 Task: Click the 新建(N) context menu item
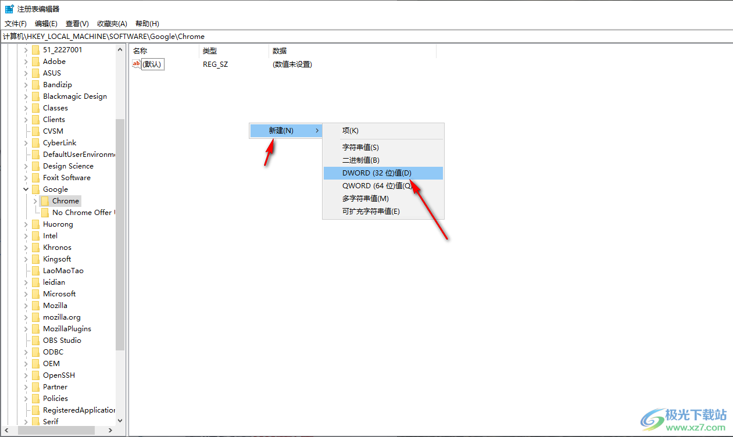285,131
